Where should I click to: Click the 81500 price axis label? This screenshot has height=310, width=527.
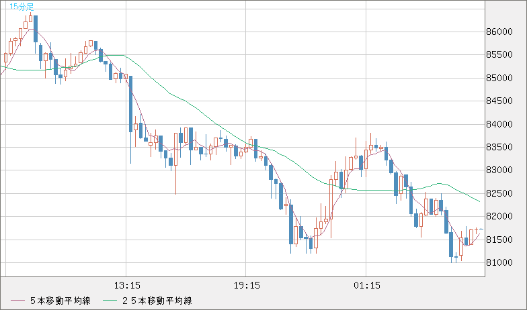coord(499,240)
